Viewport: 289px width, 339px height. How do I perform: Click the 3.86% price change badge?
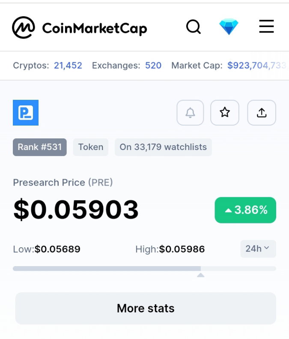tap(245, 210)
